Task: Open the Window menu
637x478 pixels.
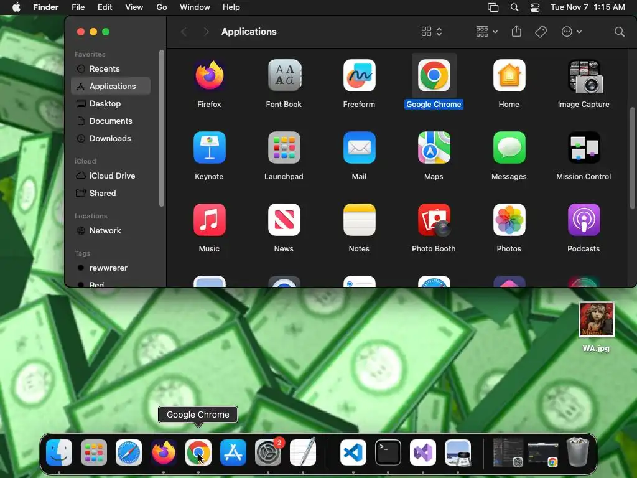Action: 195,7
